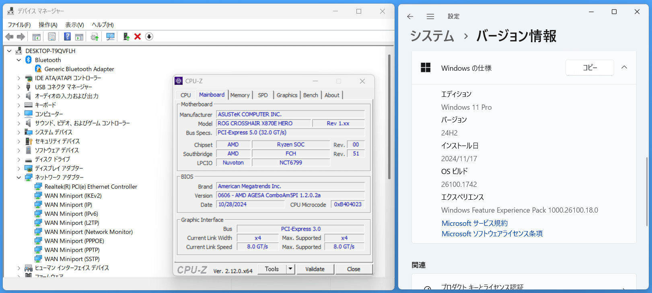The image size is (652, 293).
Task: Click the Bluetooth category icon
Action: (29, 60)
